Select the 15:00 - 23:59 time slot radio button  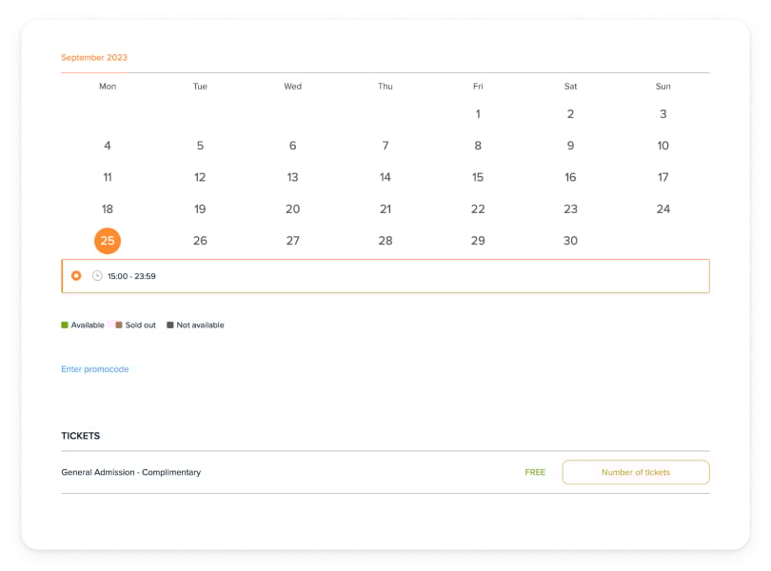[x=76, y=276]
